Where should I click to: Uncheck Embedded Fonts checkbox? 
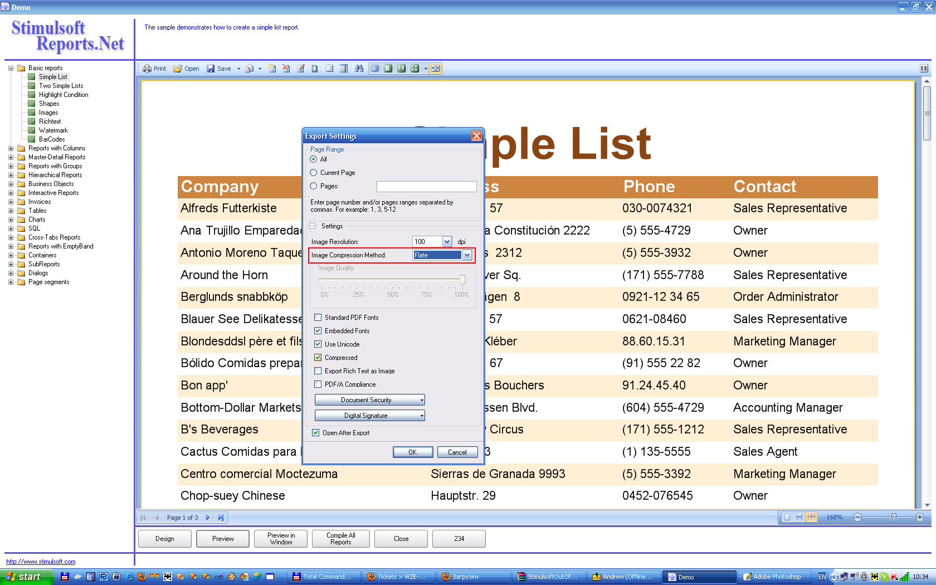tap(318, 331)
